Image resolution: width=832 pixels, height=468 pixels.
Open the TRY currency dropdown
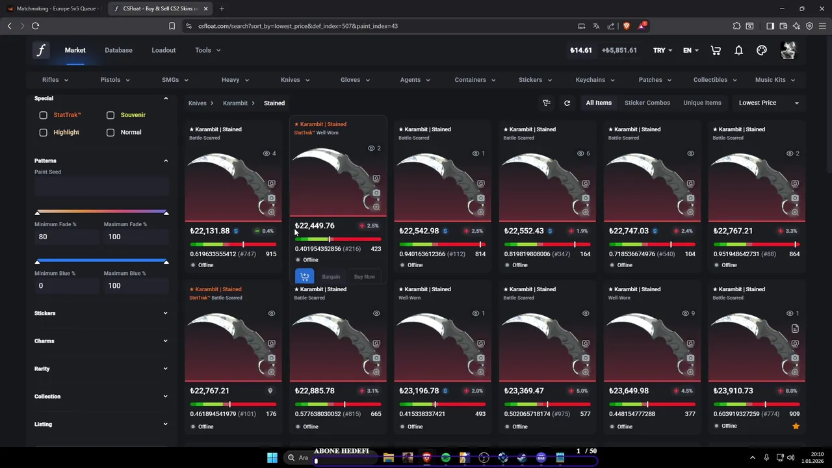pos(662,50)
